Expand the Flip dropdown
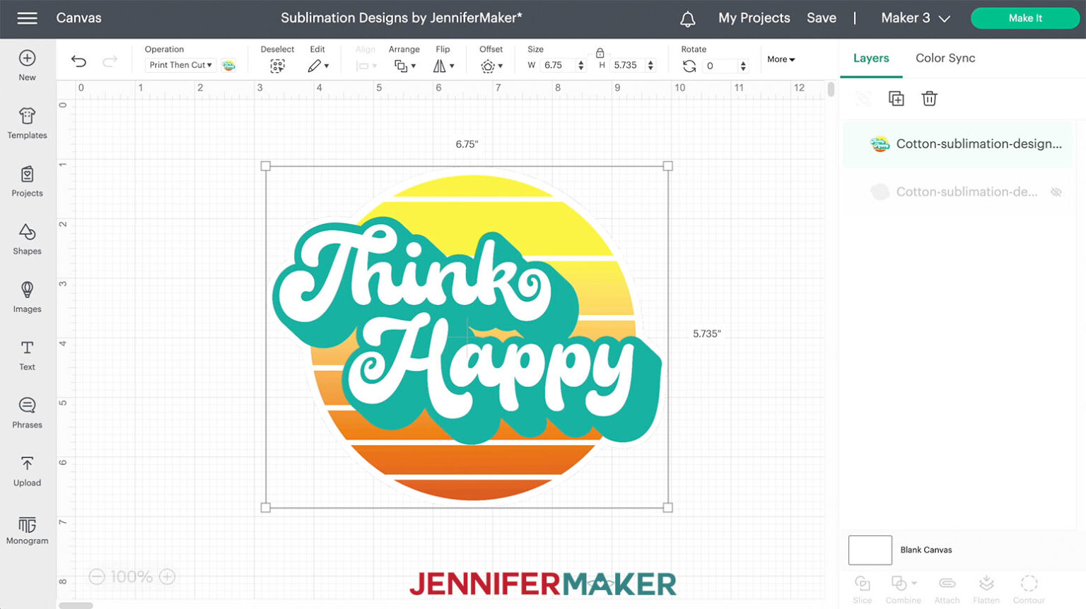This screenshot has height=609, width=1086. coord(443,66)
